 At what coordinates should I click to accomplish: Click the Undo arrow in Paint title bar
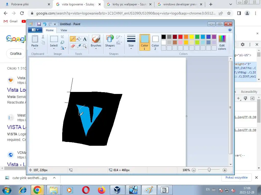pyautogui.click(x=45, y=24)
